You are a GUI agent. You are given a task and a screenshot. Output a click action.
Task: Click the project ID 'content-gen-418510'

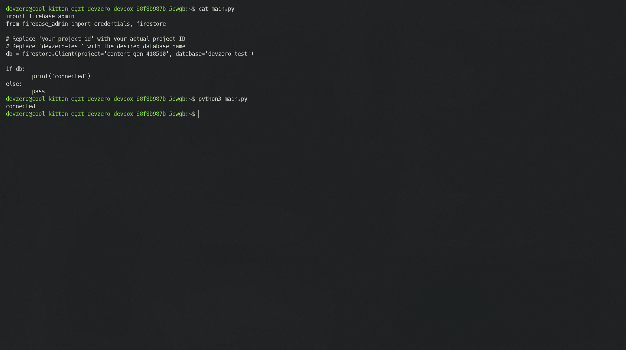pos(136,54)
